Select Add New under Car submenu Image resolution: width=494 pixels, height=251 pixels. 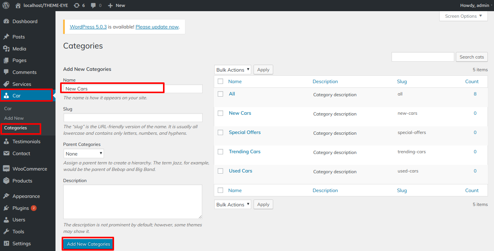click(x=14, y=118)
